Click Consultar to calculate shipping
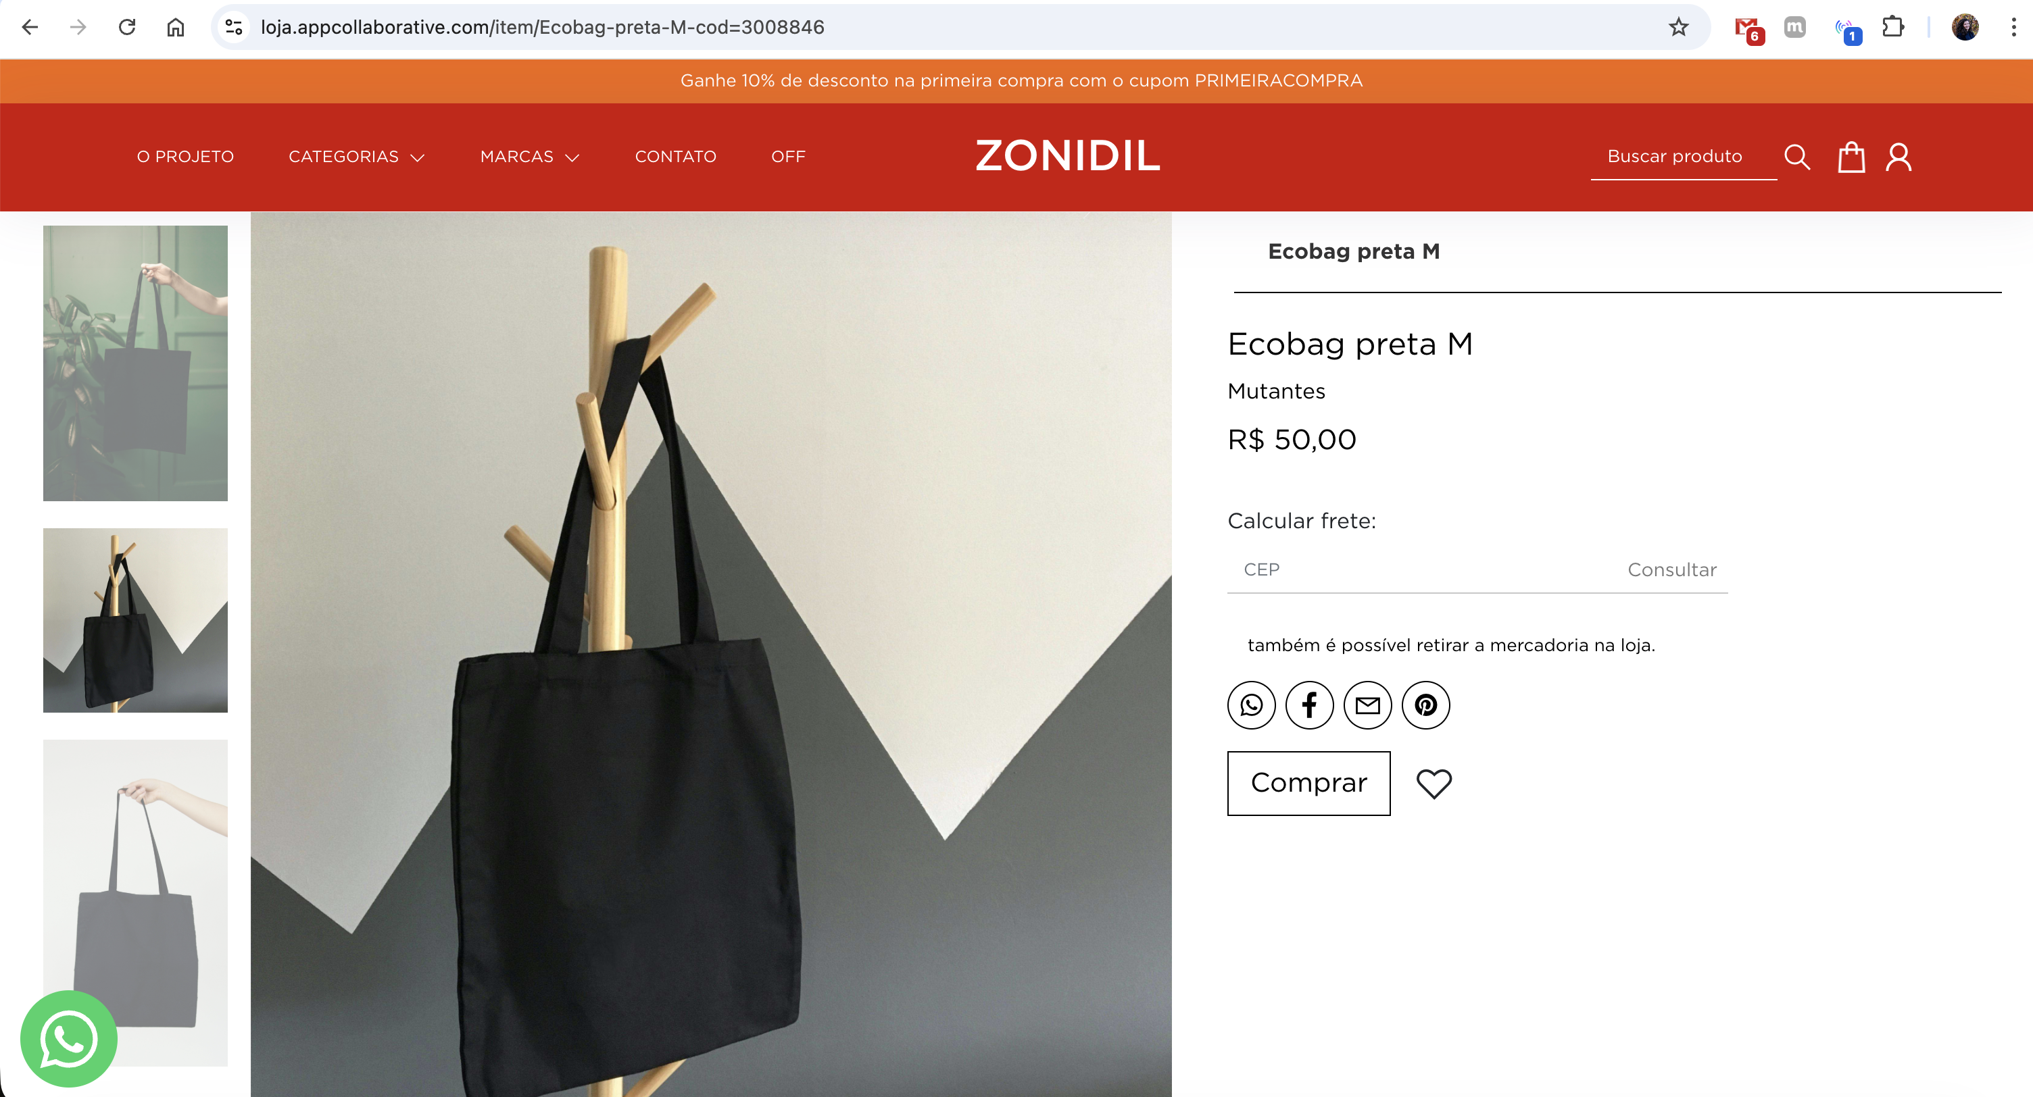This screenshot has height=1097, width=2033. pyautogui.click(x=1671, y=569)
